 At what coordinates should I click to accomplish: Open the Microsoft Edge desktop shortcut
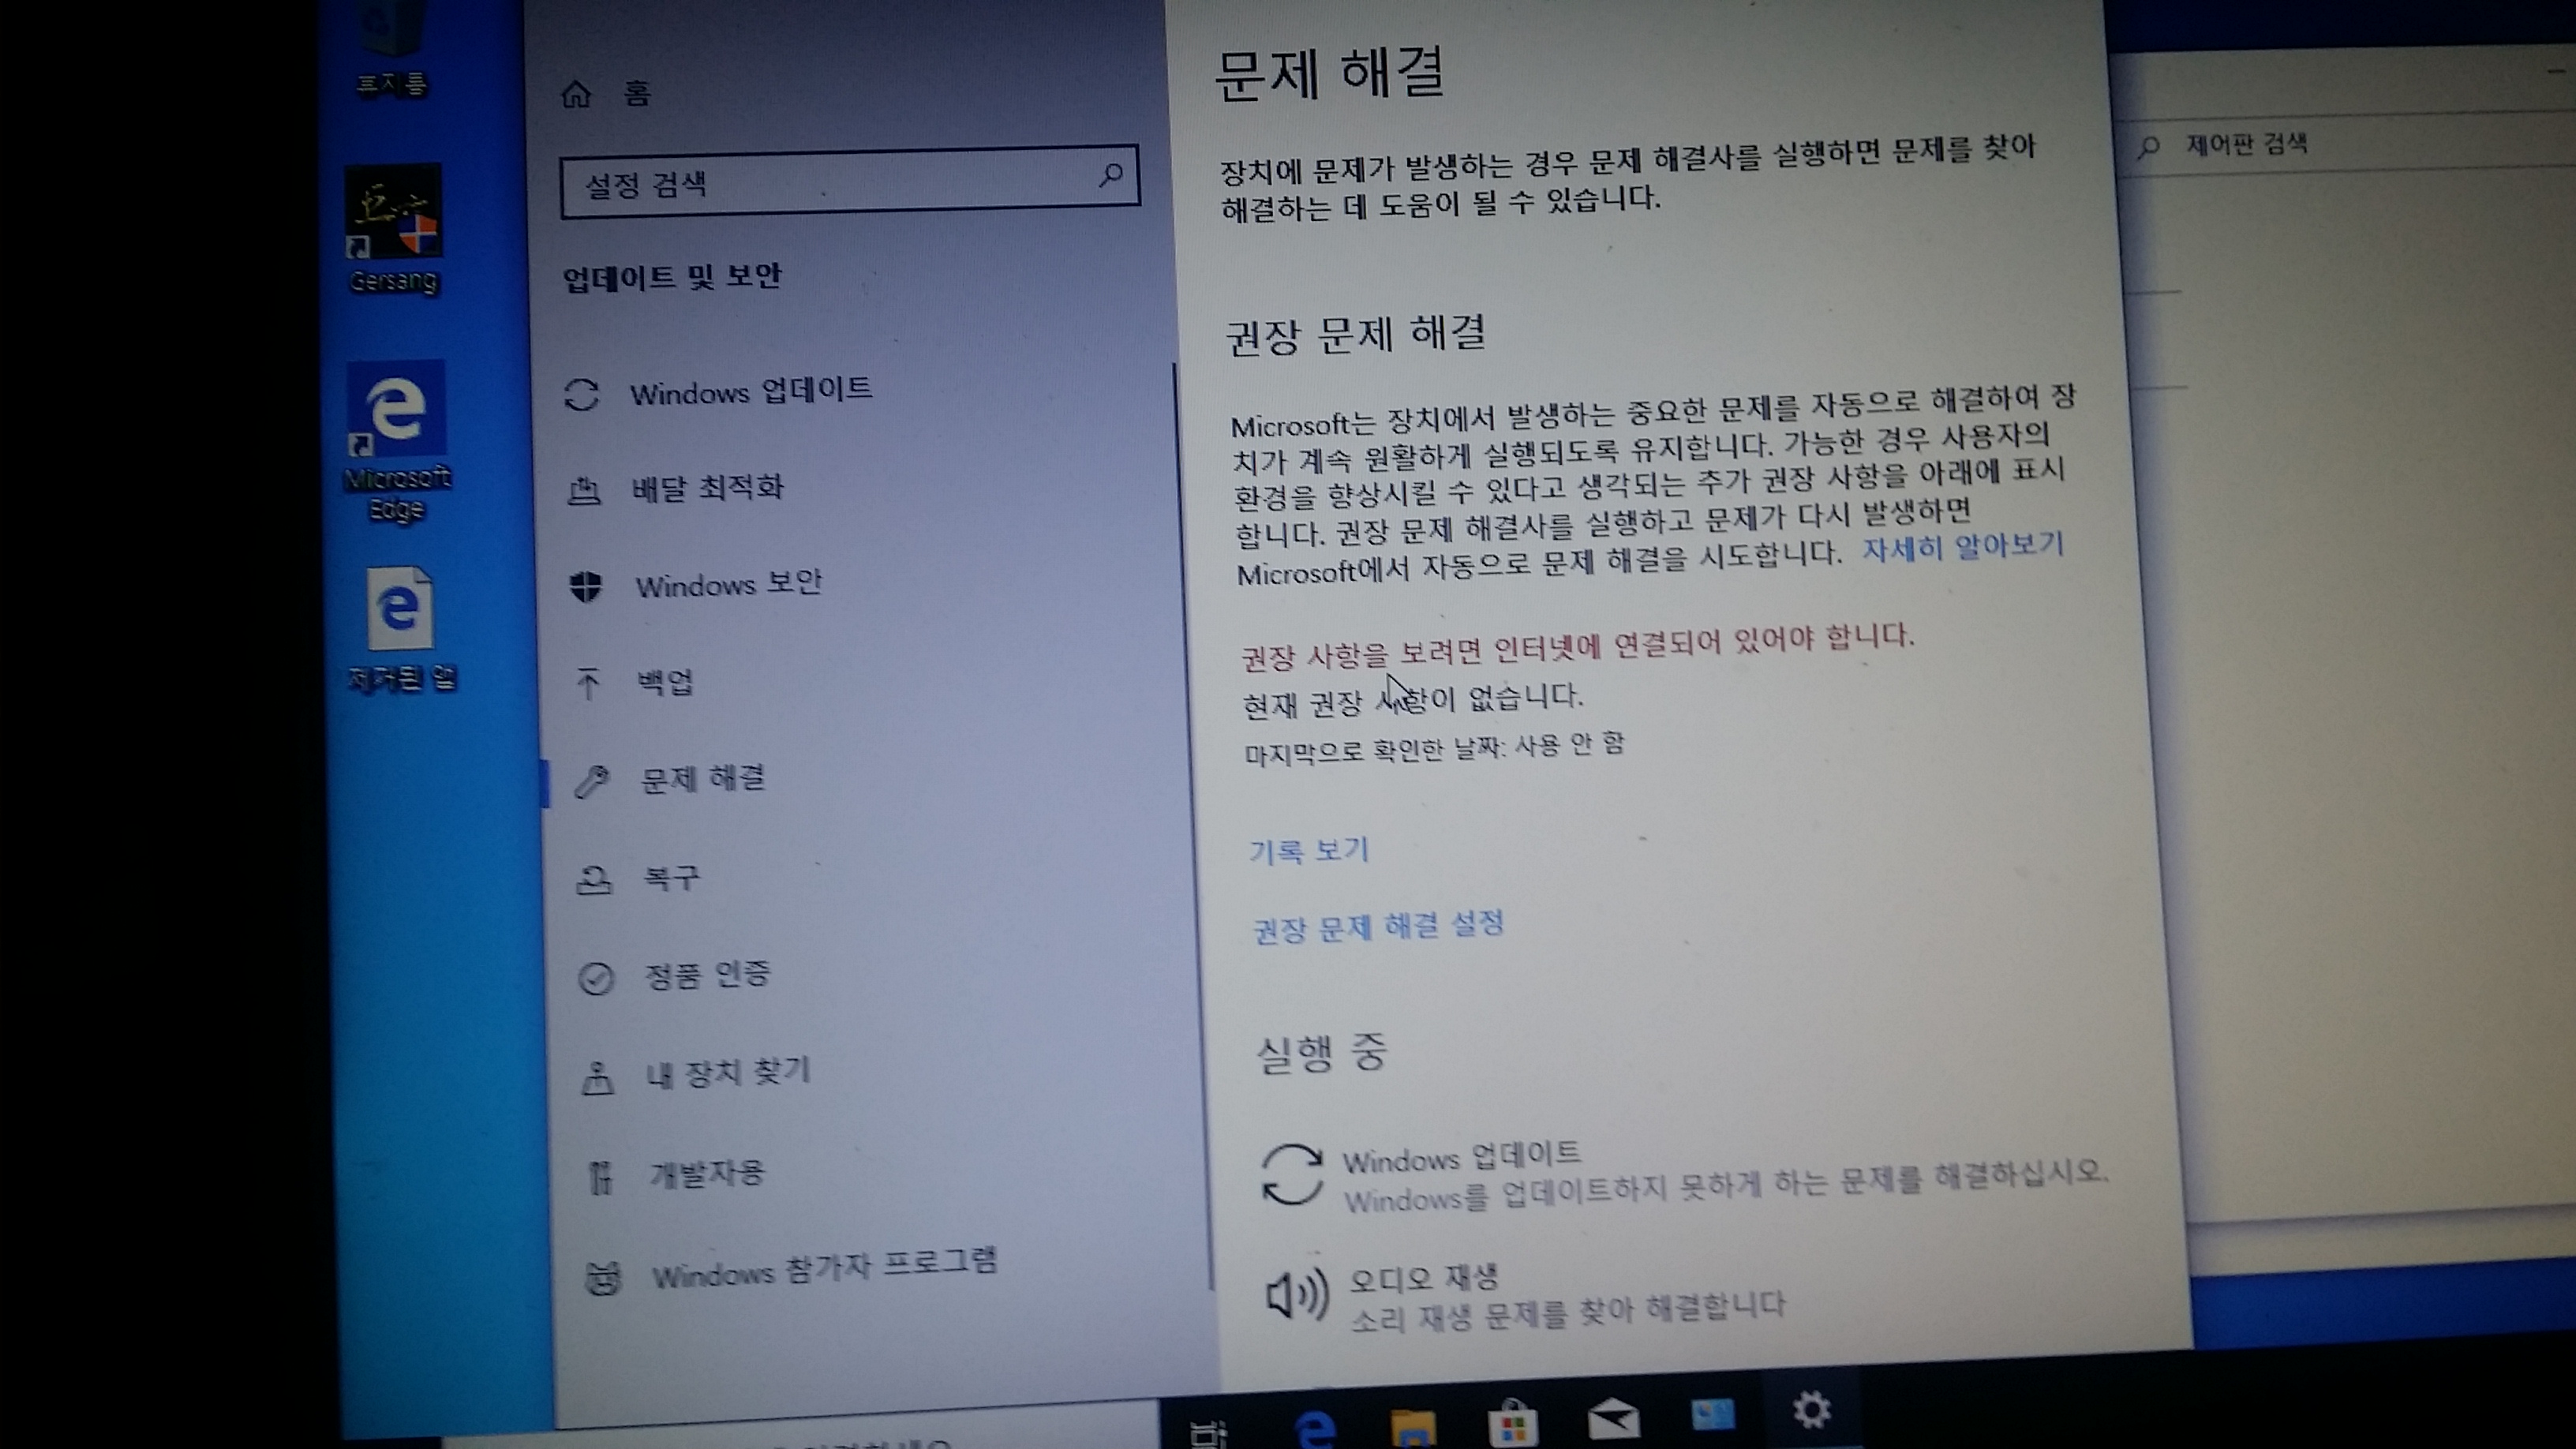397,442
